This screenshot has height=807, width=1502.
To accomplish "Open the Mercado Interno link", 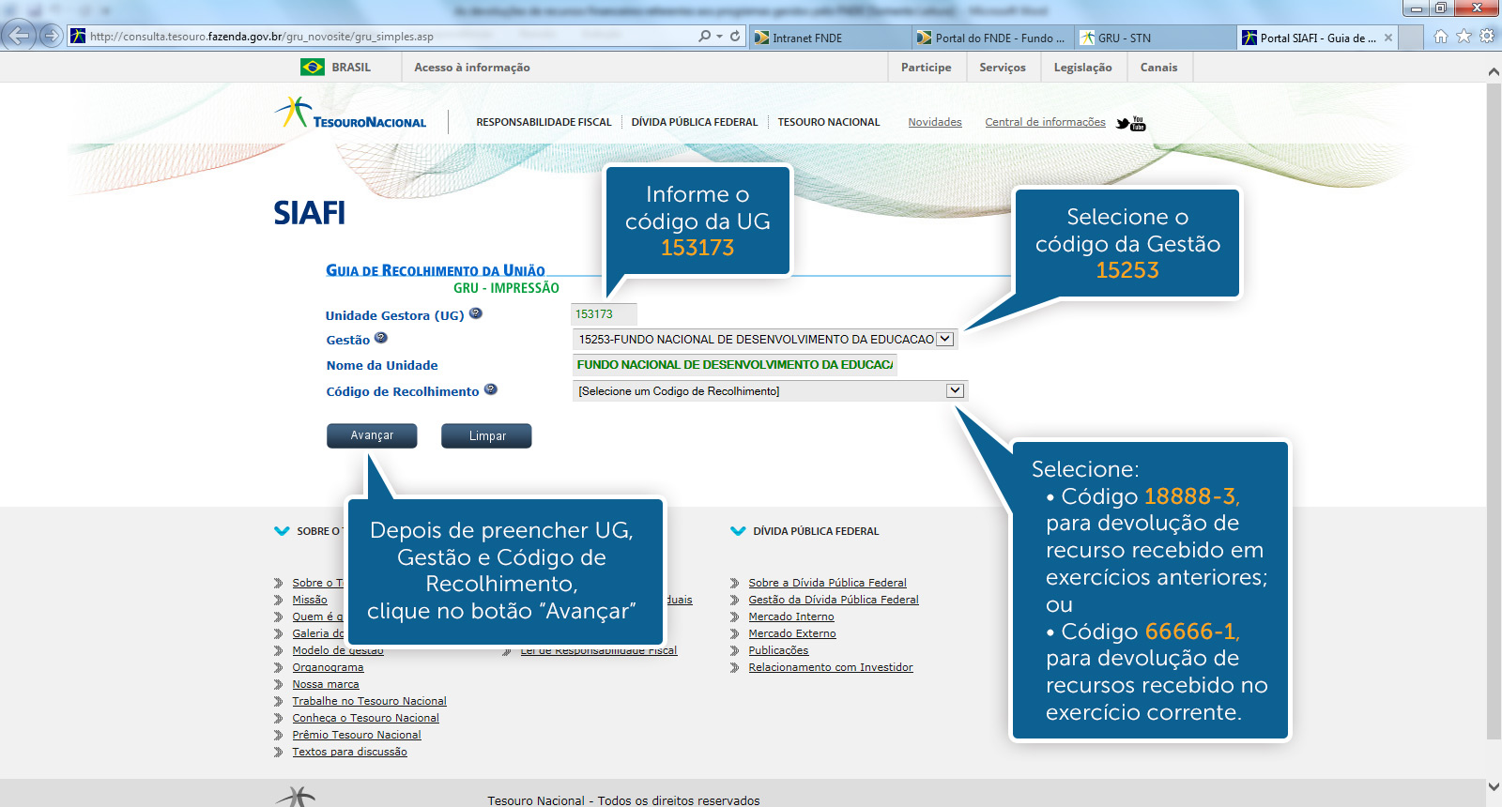I will click(x=791, y=617).
